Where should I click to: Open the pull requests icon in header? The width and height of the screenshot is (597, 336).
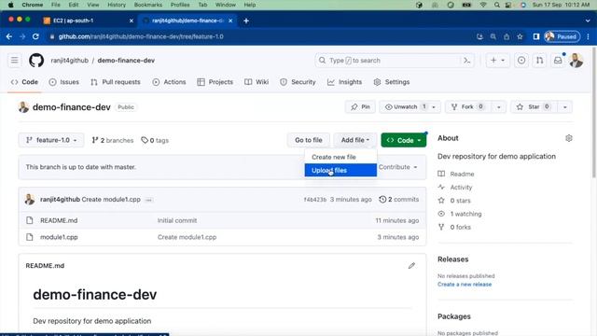point(539,60)
